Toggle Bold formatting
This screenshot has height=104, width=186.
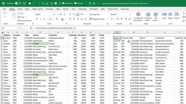click(x=37, y=19)
